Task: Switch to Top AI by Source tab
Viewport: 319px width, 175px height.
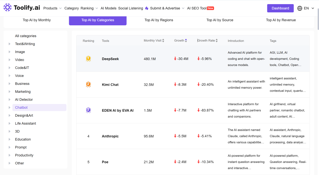Action: 220,20
